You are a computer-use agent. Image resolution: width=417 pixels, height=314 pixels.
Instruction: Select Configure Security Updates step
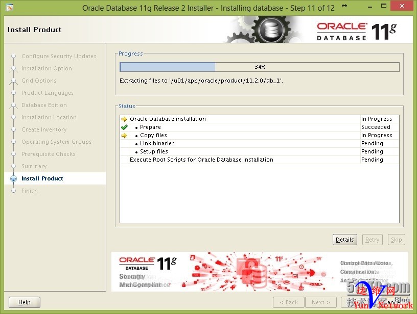(x=59, y=56)
